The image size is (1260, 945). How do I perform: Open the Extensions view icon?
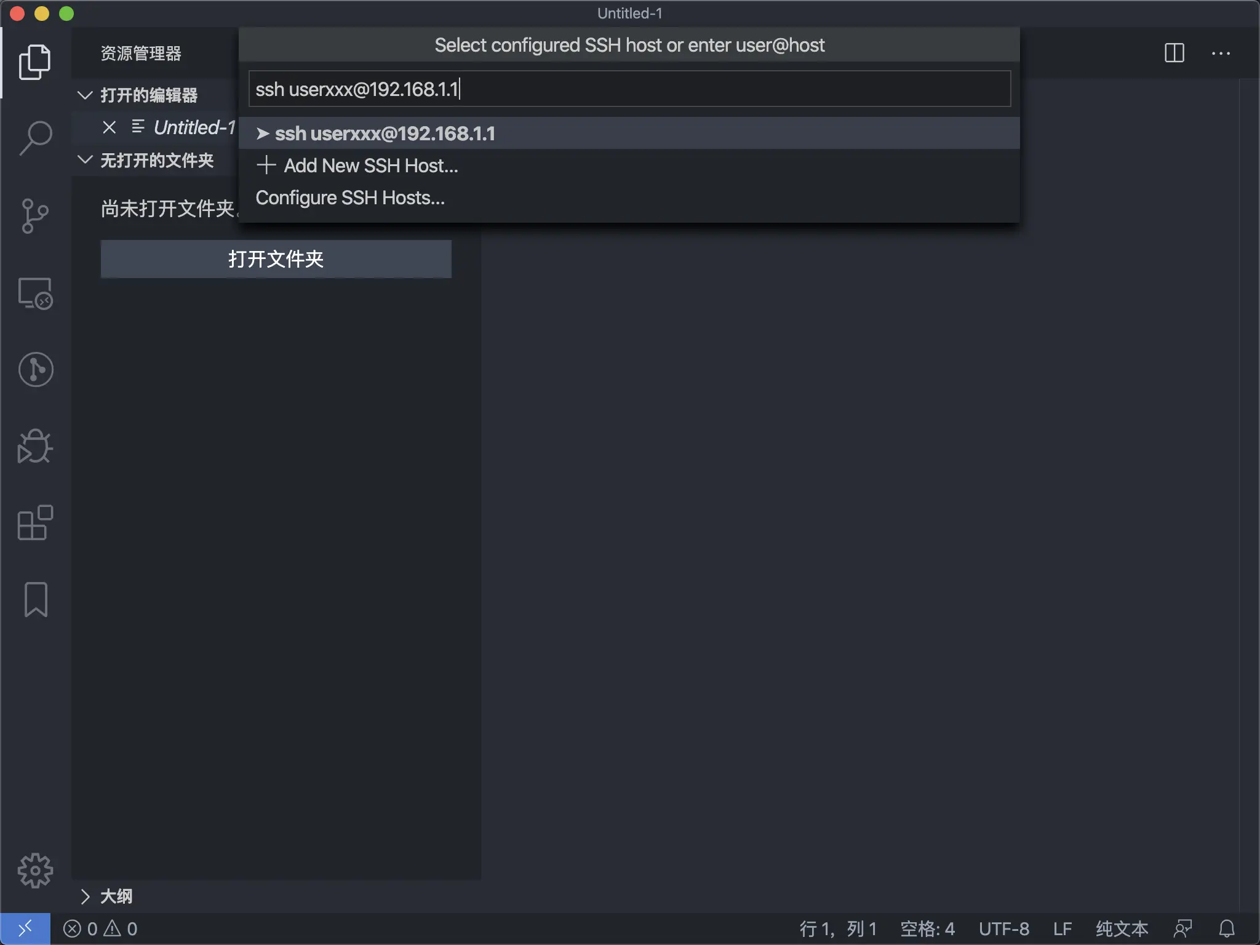click(35, 523)
